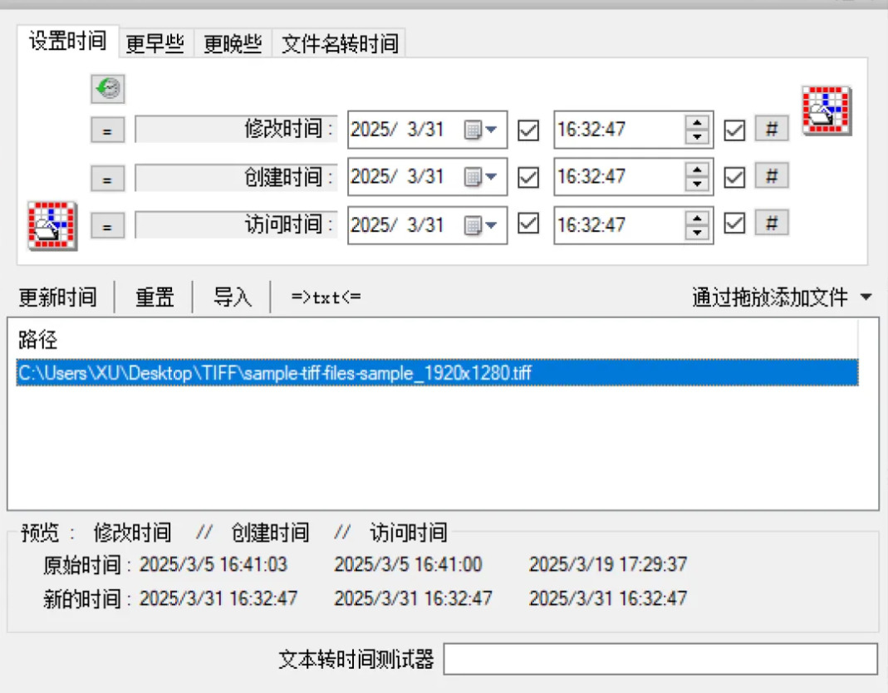The height and width of the screenshot is (693, 888).
Task: Click the # button in 修改时间 row
Action: [x=772, y=129]
